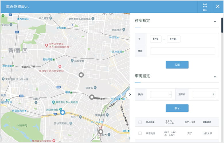Click the 拡大 expand icon in header
This screenshot has height=143, width=224.
click(205, 7)
